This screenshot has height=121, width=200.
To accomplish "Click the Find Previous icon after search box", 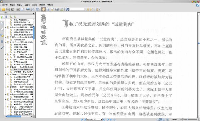I will coord(87,9).
